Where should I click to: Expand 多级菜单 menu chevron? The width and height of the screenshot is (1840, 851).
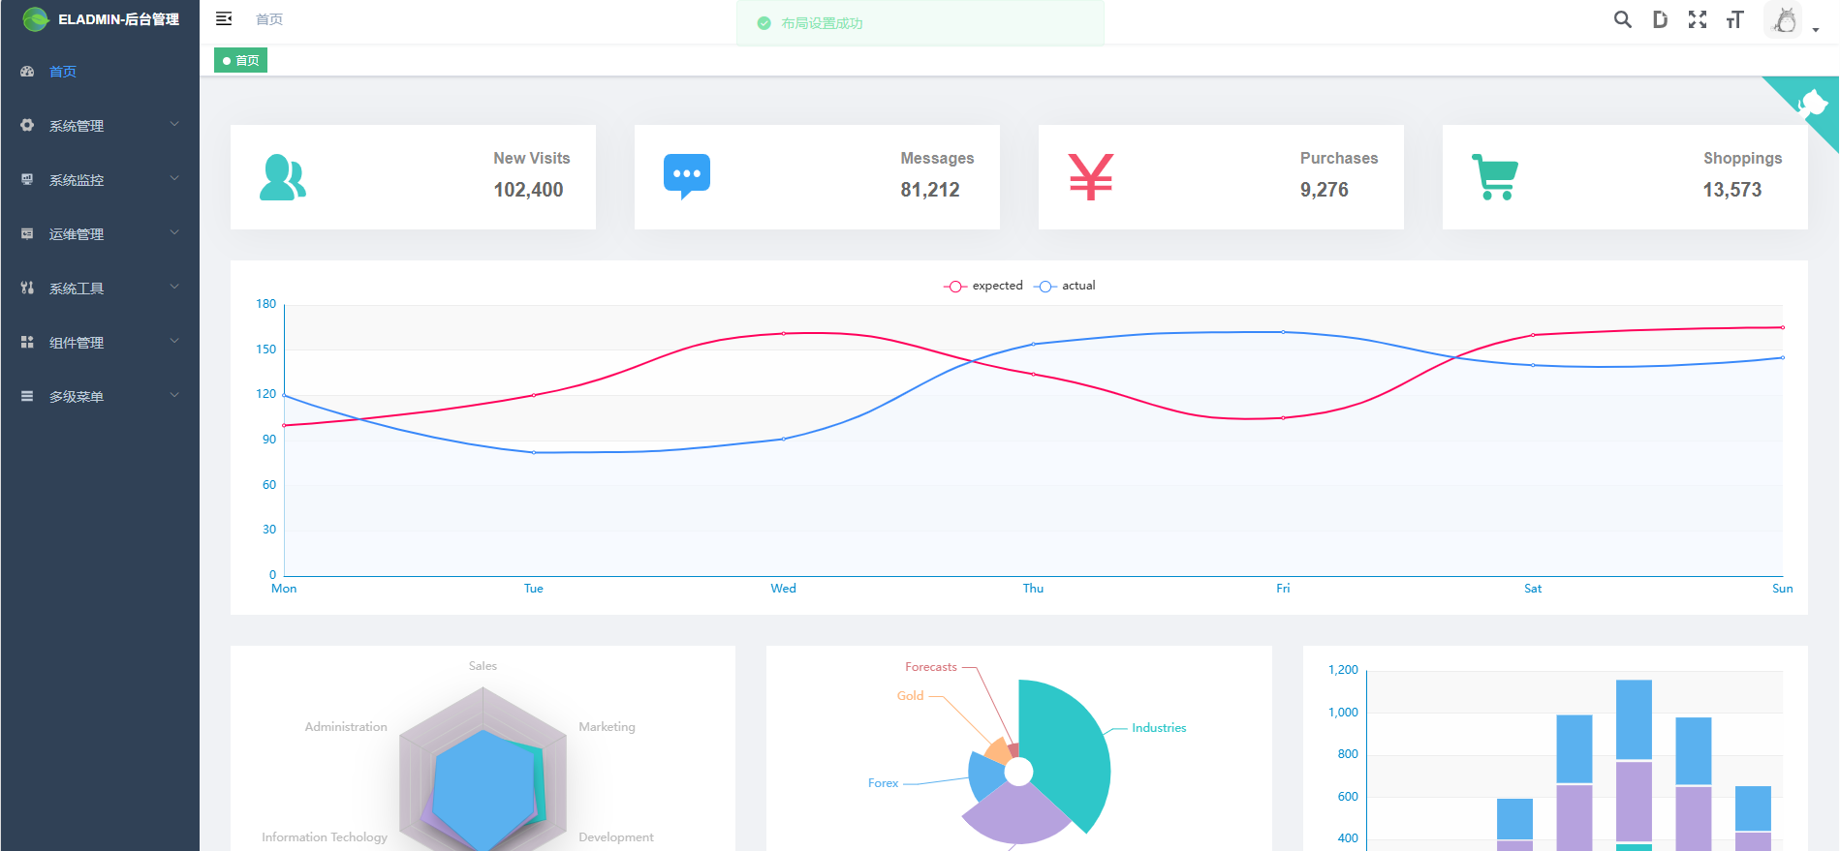coord(174,395)
